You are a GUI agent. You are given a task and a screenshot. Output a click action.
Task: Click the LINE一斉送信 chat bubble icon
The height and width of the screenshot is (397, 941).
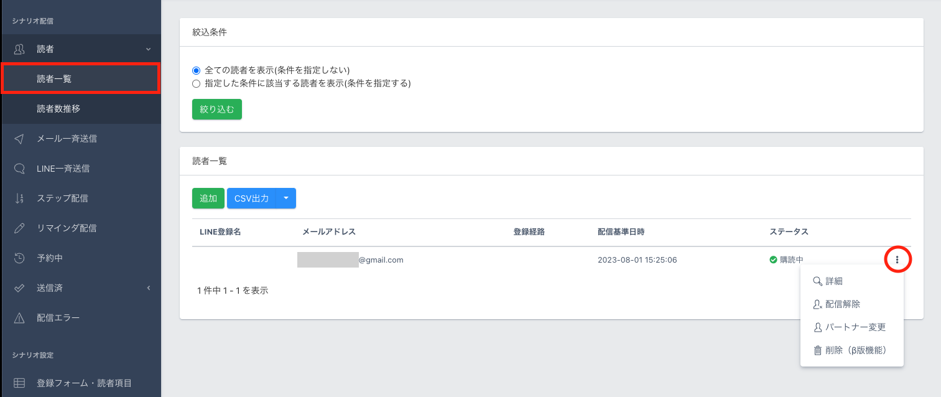(19, 169)
